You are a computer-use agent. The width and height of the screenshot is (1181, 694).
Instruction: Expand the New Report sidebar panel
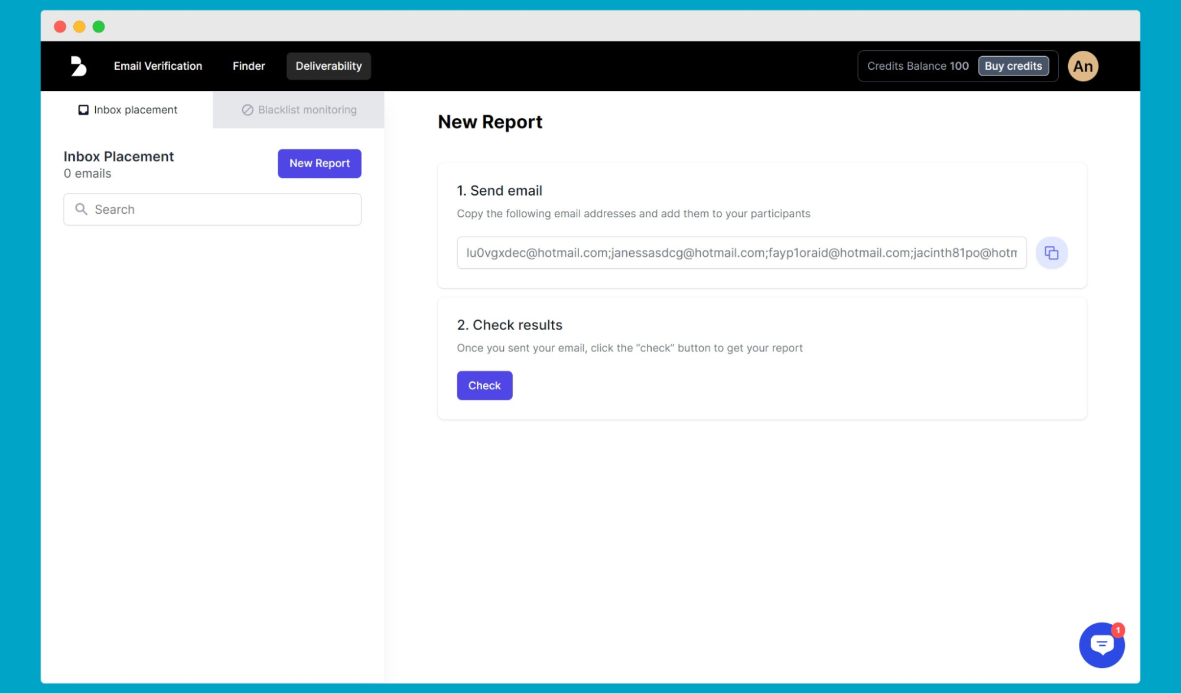319,163
